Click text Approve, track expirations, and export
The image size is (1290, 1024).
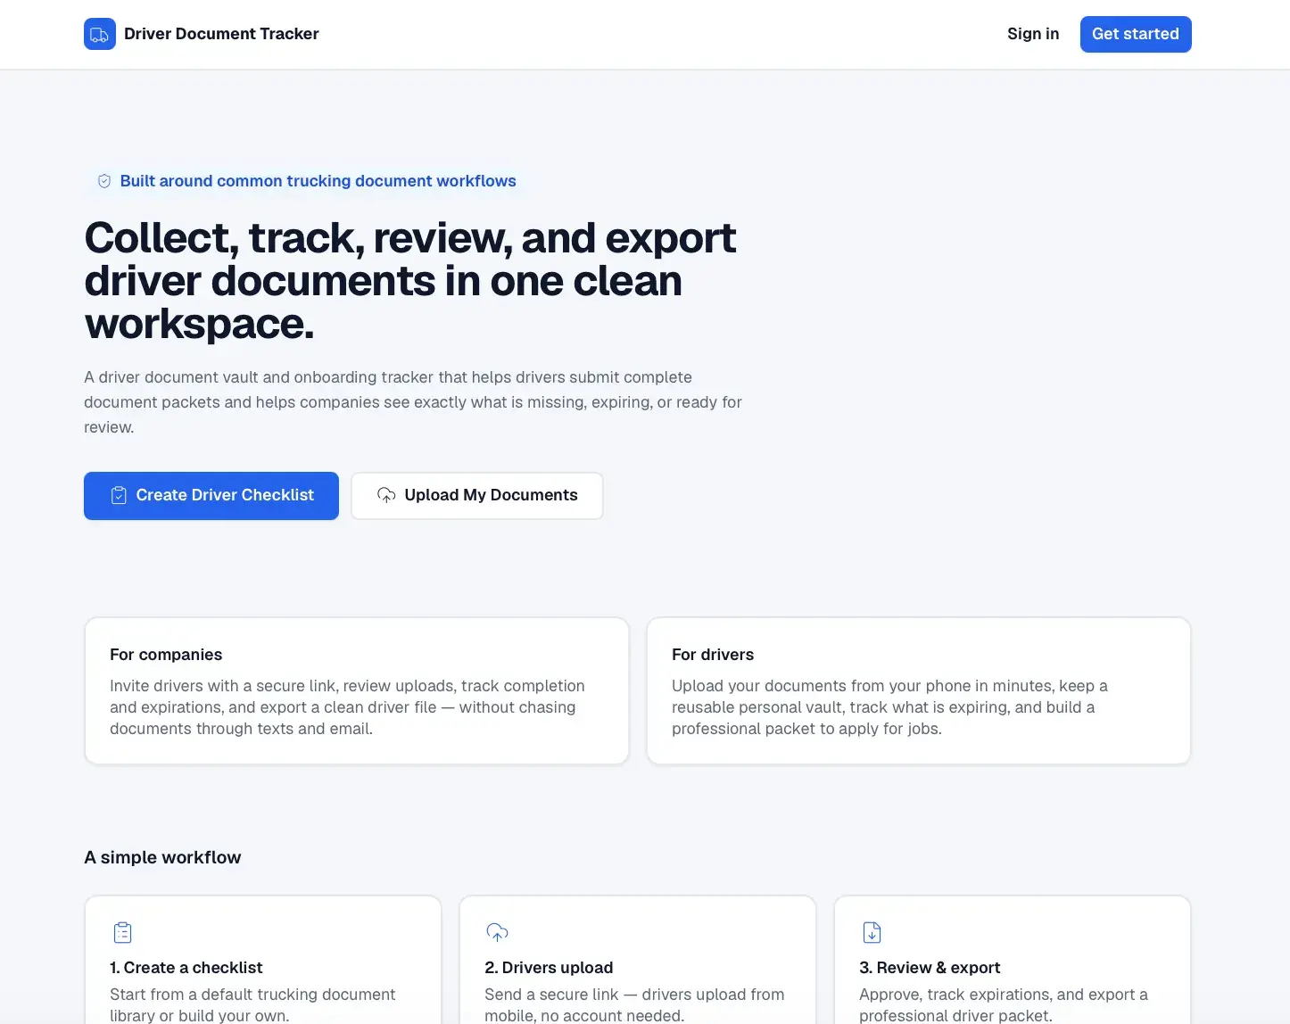pyautogui.click(x=1004, y=1005)
